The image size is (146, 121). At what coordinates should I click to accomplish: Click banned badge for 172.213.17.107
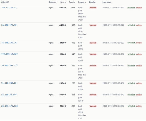(x=93, y=54)
